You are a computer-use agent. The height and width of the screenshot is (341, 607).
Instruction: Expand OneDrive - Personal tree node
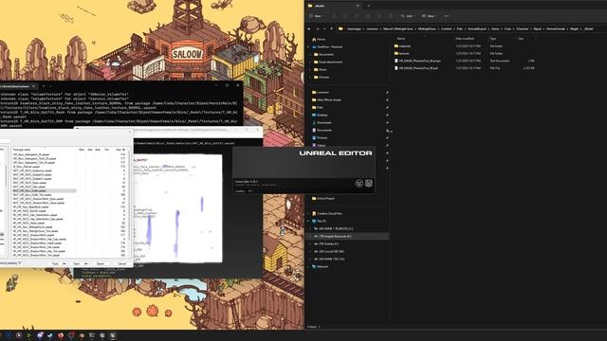click(308, 46)
